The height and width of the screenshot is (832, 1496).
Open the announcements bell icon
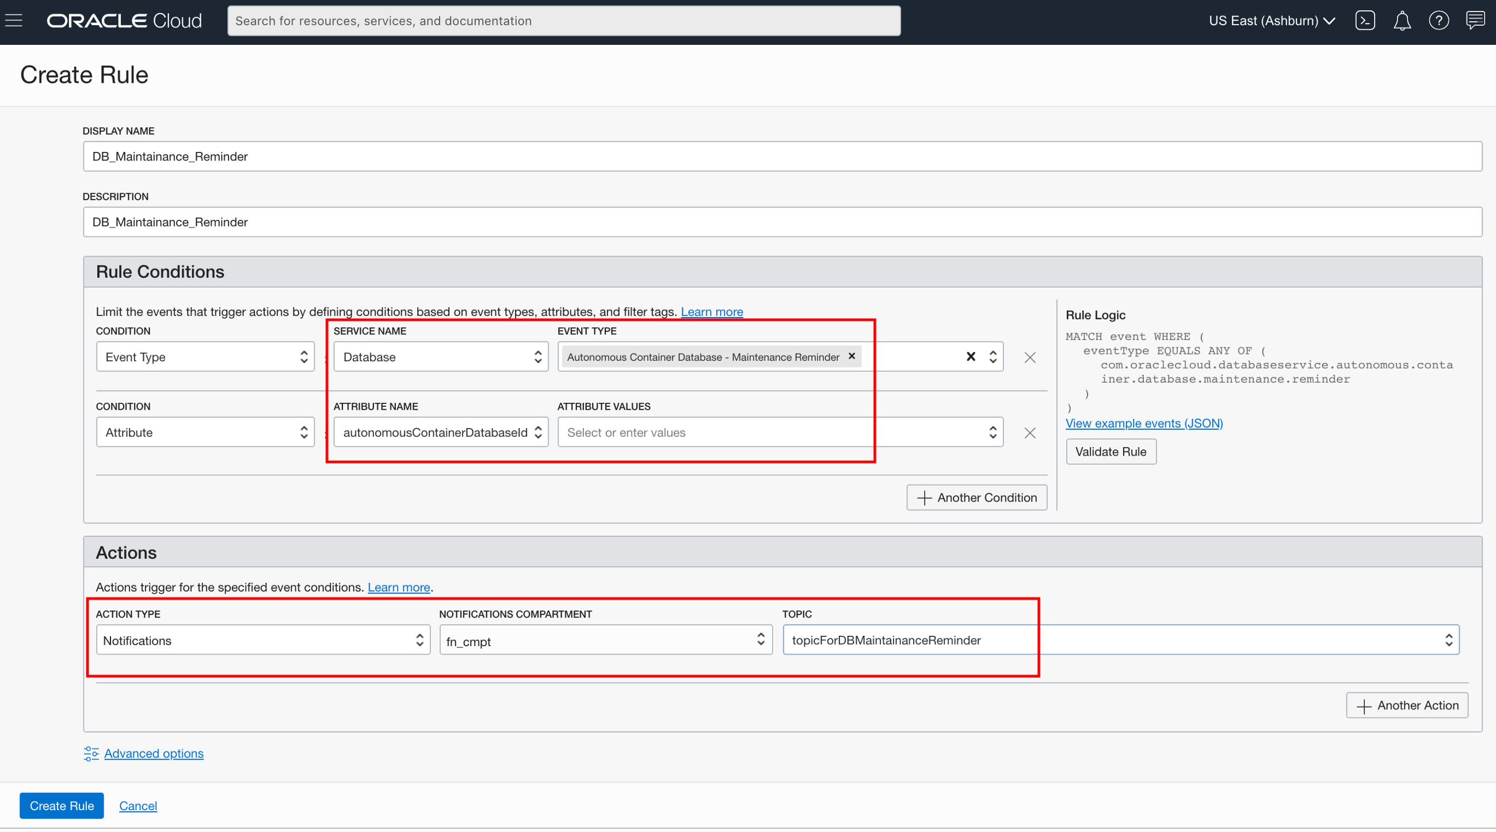(1402, 21)
